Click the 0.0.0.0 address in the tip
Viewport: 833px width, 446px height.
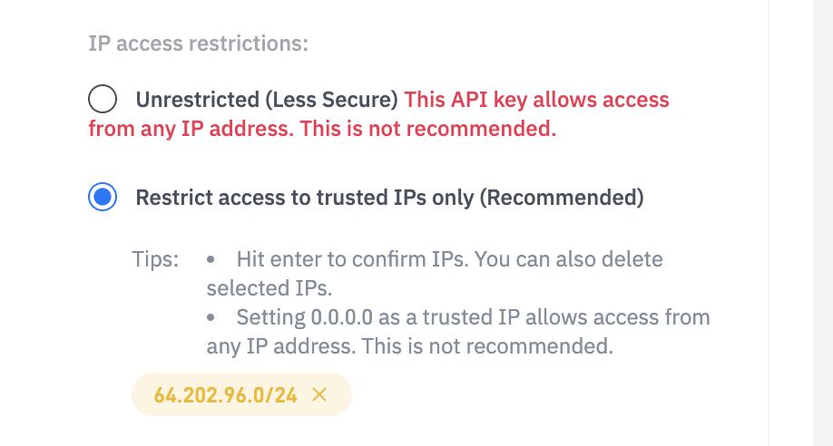pyautogui.click(x=341, y=317)
